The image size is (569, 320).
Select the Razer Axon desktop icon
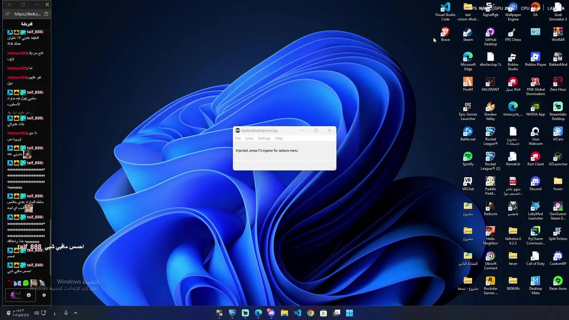(558, 283)
